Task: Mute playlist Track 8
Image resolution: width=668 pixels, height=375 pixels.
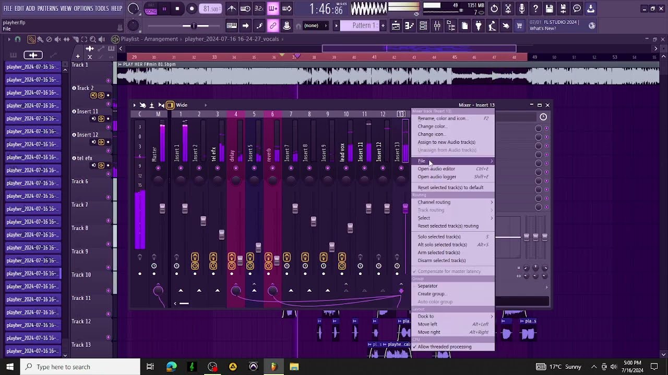Action: 109,244
